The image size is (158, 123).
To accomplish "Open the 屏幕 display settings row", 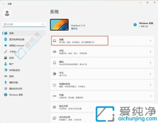I will pyautogui.click(x=102, y=41).
